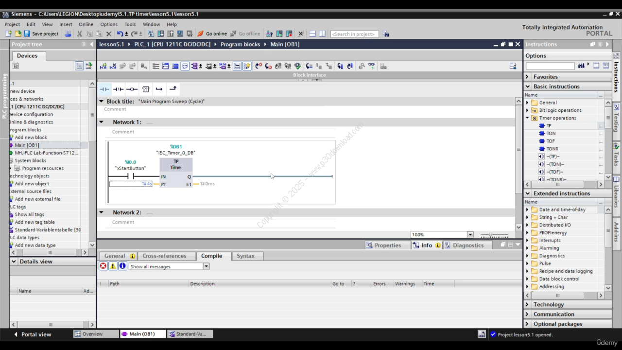Insert an output coil from favorites
The image size is (622, 350).
[132, 89]
